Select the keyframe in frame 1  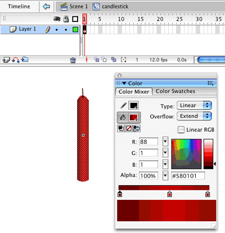coord(84,30)
